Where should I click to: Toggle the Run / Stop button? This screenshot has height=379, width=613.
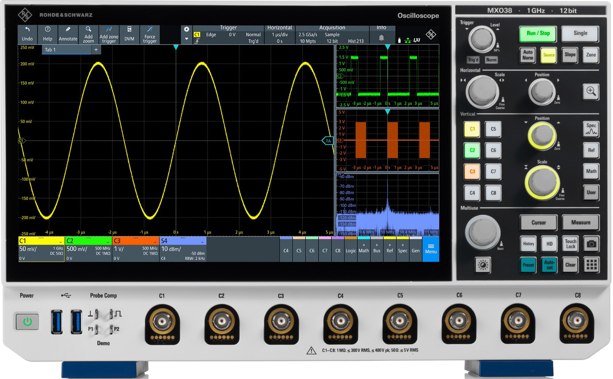pos(538,33)
